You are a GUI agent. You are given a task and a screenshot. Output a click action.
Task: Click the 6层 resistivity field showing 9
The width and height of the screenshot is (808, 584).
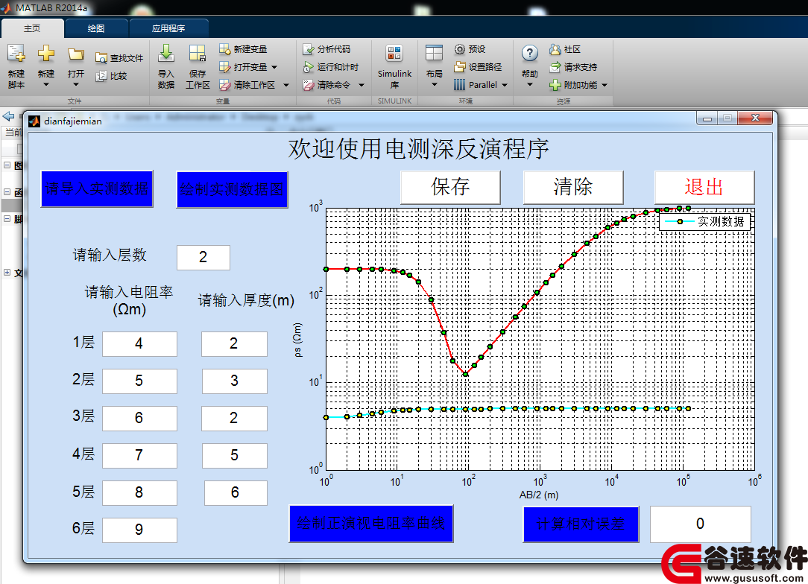[139, 530]
